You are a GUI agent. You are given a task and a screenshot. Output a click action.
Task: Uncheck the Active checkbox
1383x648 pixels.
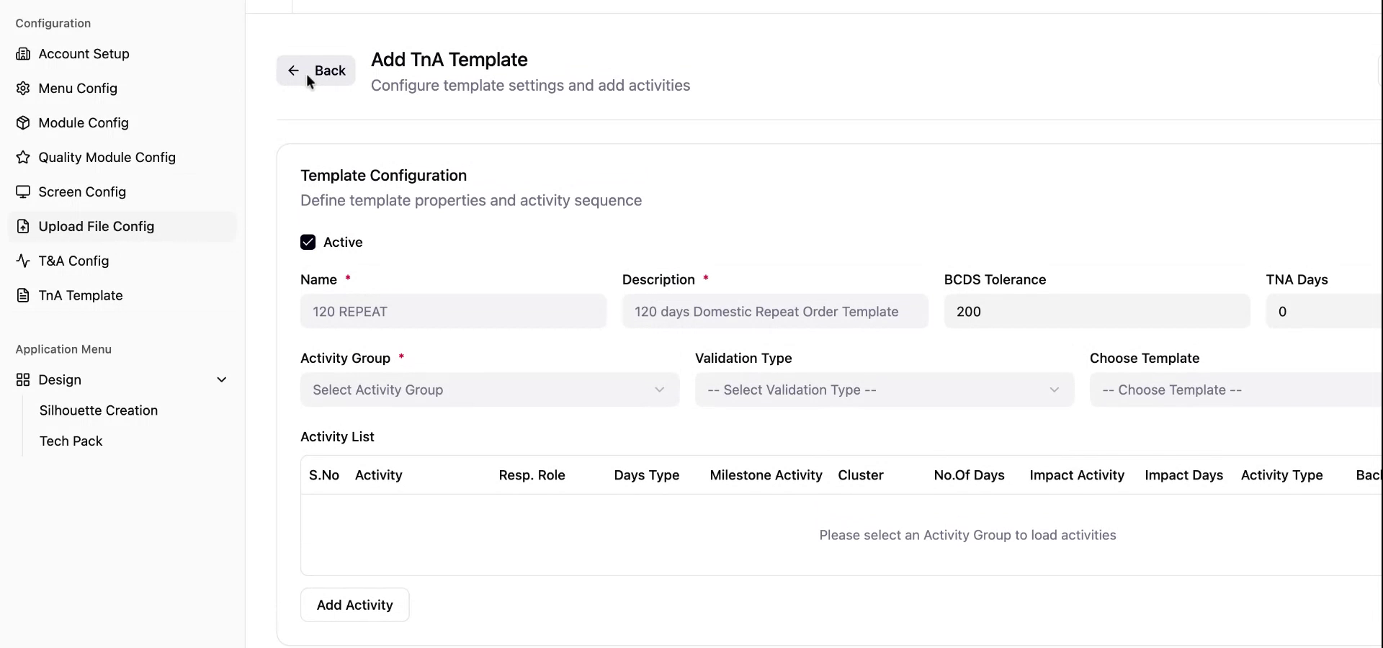click(x=308, y=243)
